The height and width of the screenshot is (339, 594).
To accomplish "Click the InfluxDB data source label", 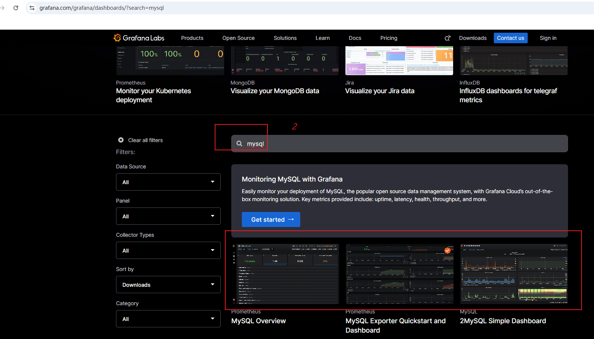I will (470, 83).
